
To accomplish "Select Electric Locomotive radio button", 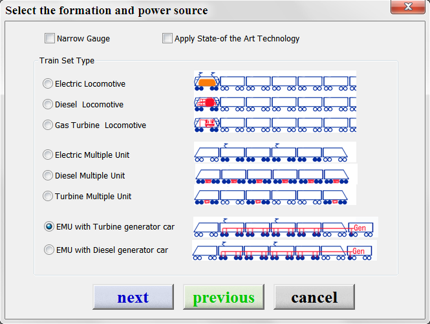I will (48, 83).
